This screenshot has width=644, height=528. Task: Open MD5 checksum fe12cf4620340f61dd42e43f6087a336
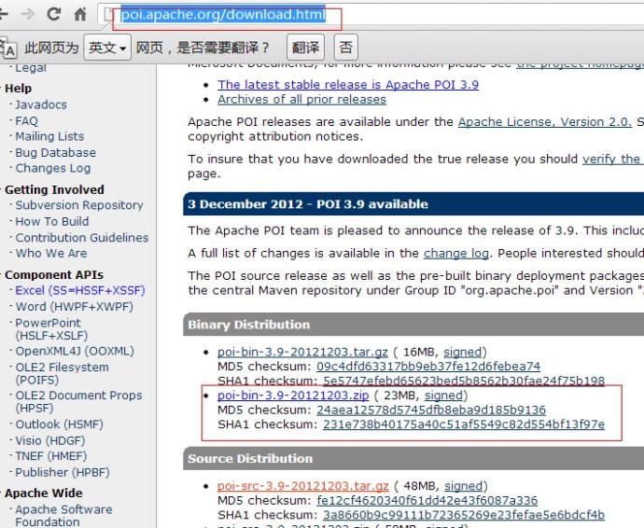tap(427, 501)
